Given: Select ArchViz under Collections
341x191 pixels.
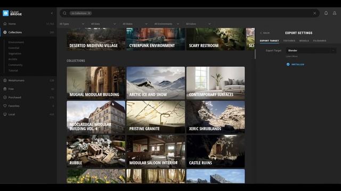Looking at the screenshot, I should pyautogui.click(x=13, y=59).
